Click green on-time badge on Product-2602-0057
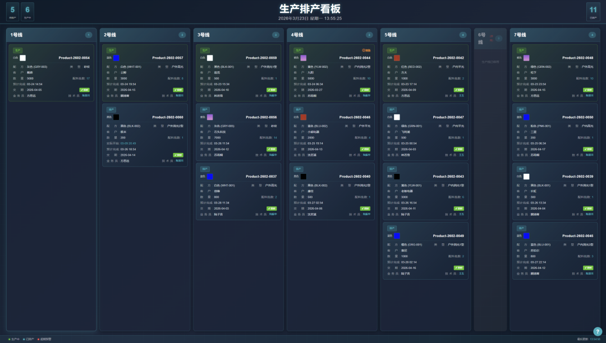This screenshot has height=343, width=606. coord(178,90)
